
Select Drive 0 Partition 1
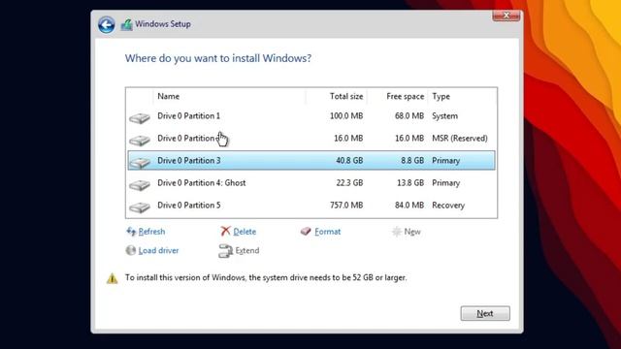click(311, 116)
